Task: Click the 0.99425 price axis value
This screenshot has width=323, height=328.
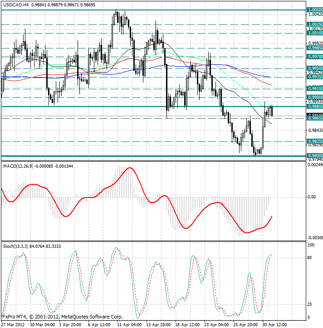Action: (316, 72)
